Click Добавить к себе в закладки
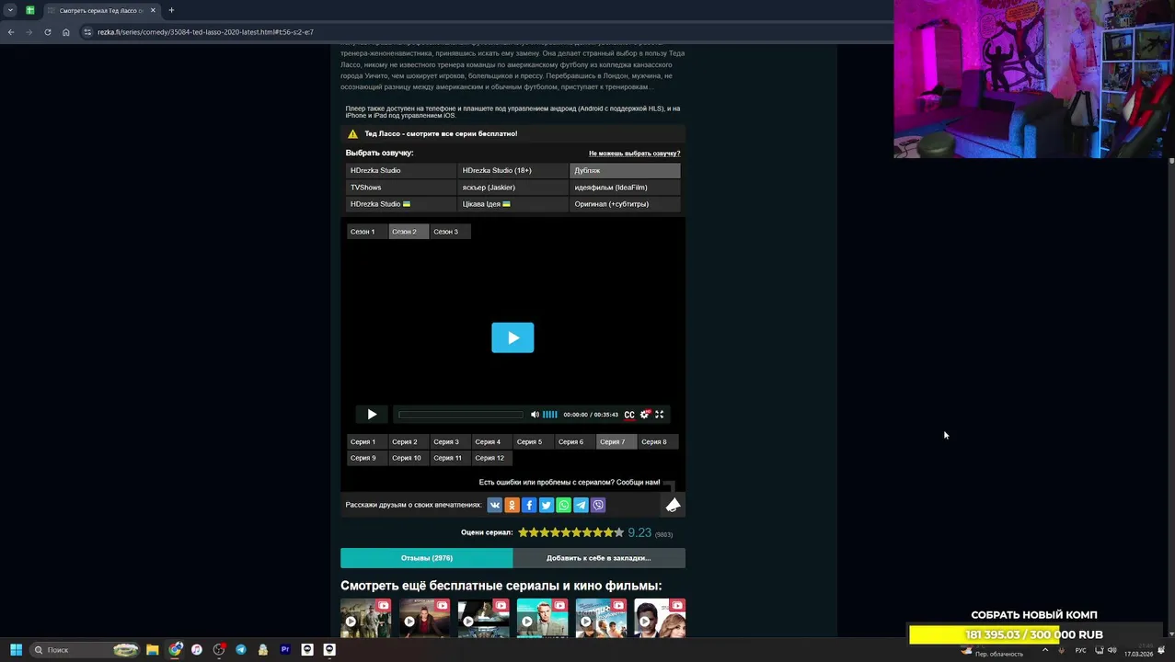The image size is (1175, 662). 598,558
